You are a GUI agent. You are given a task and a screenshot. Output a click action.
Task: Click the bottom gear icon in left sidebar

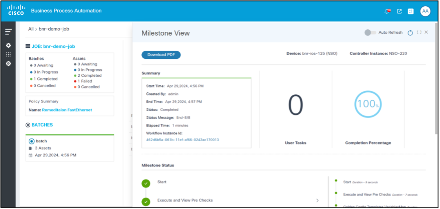click(x=8, y=63)
